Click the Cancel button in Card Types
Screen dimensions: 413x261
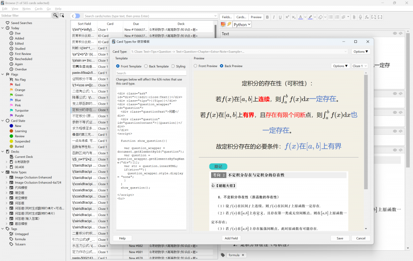(x=361, y=238)
